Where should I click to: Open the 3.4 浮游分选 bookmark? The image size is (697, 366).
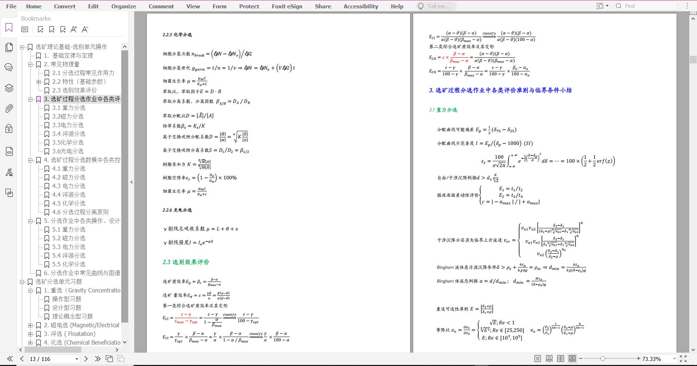pyautogui.click(x=69, y=134)
